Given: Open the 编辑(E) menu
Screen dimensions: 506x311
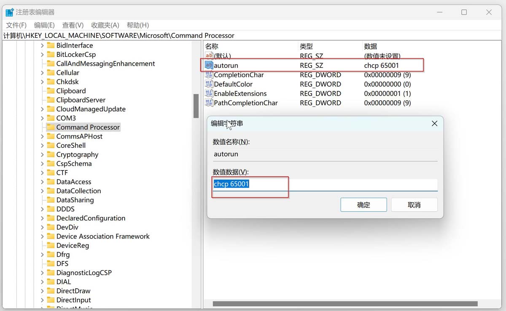Looking at the screenshot, I should click(x=44, y=25).
